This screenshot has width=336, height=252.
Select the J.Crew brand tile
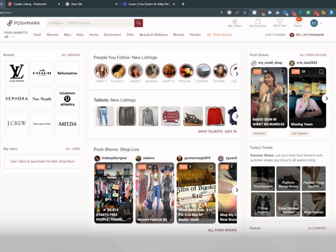click(x=17, y=124)
